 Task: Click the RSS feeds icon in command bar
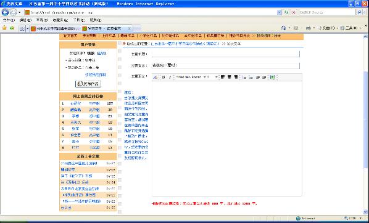pyautogui.click(x=296, y=28)
